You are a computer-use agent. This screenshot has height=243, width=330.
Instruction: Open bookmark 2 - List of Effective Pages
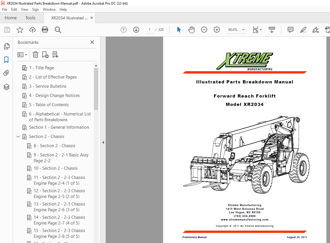click(53, 77)
